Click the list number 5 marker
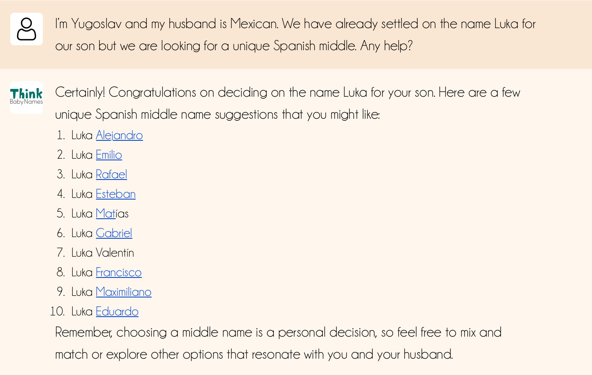The height and width of the screenshot is (375, 592). point(61,214)
